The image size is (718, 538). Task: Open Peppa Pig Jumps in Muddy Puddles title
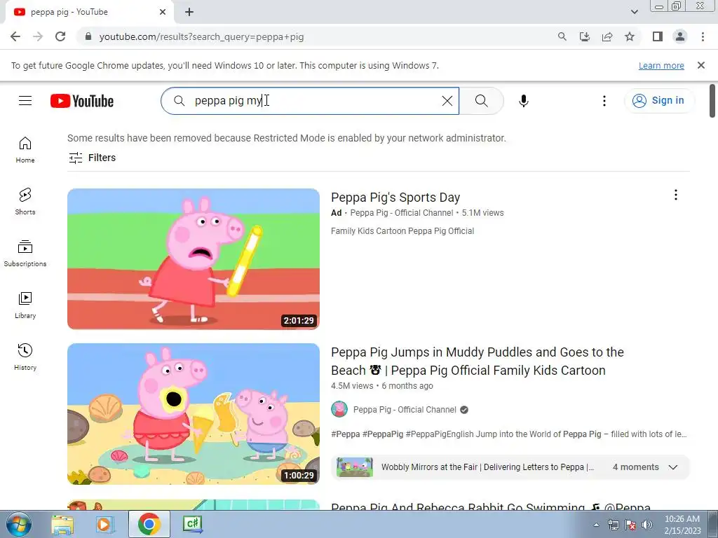coord(477,361)
